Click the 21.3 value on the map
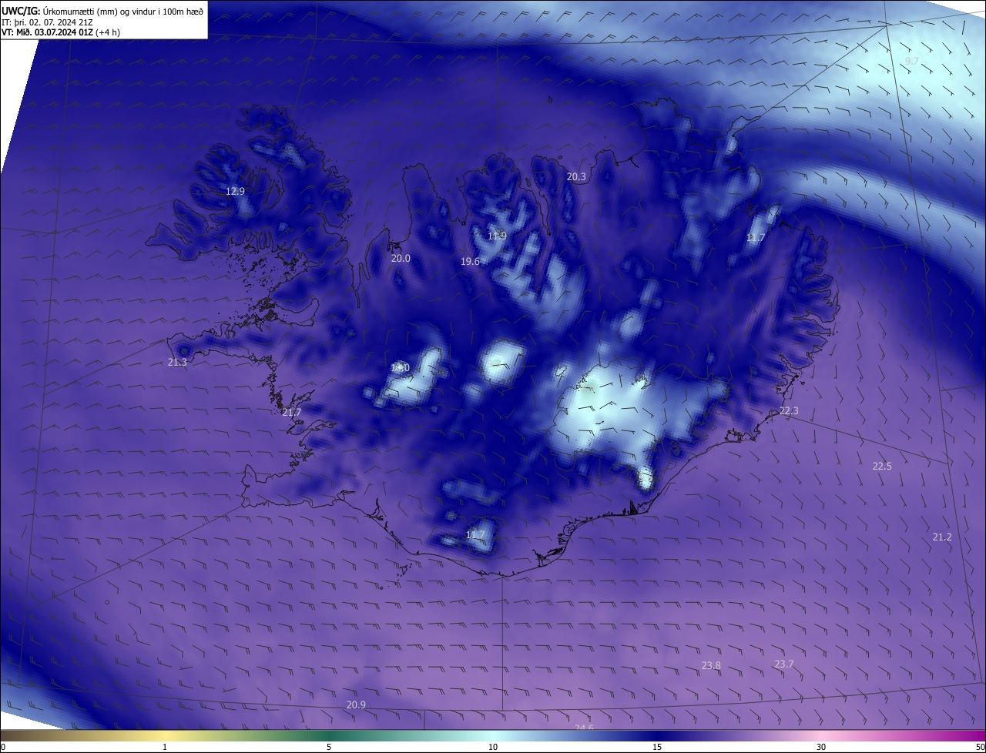 click(x=177, y=362)
